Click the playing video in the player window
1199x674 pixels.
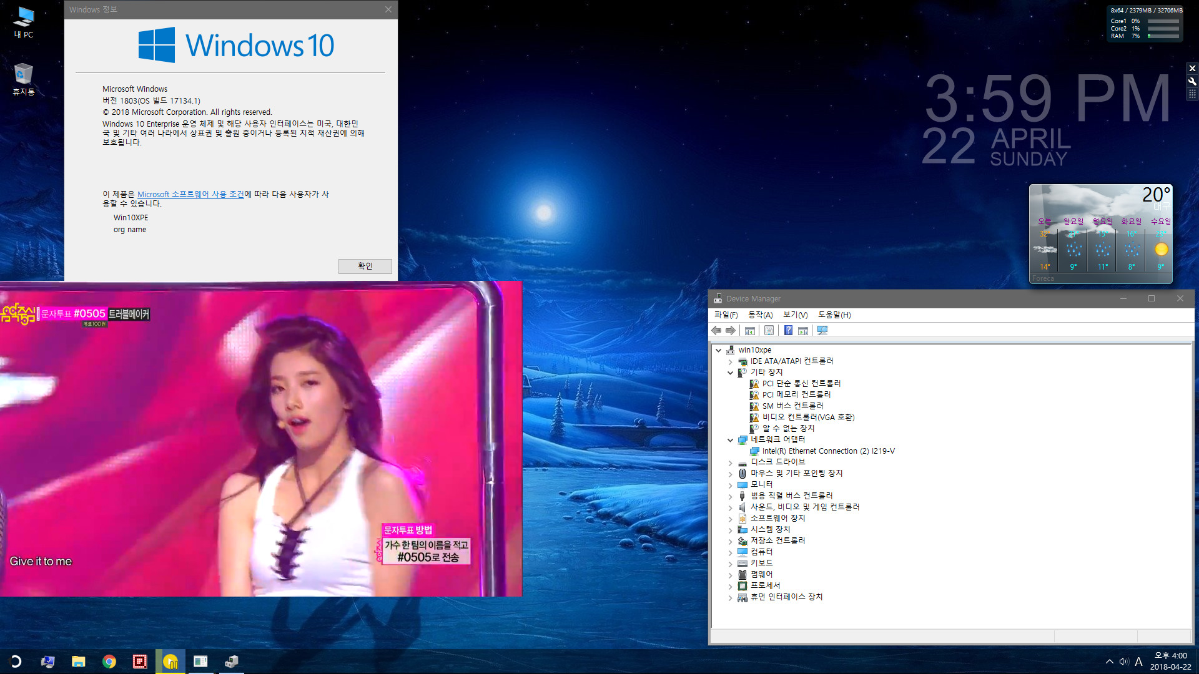(x=261, y=439)
